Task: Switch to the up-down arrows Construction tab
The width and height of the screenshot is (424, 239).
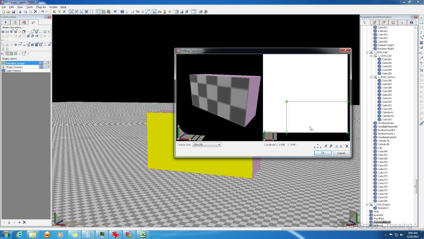Action: (x=6, y=22)
